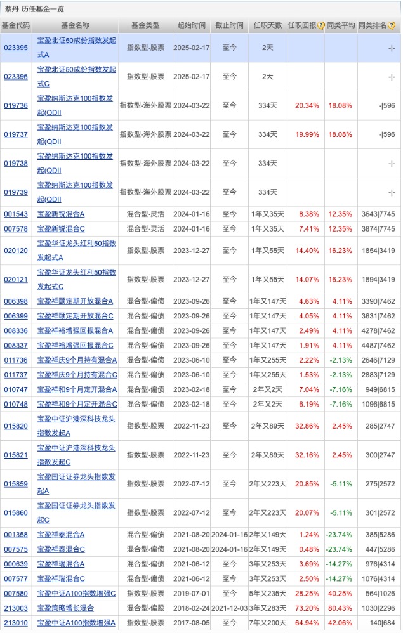Open fund code link 010747

click(x=16, y=389)
